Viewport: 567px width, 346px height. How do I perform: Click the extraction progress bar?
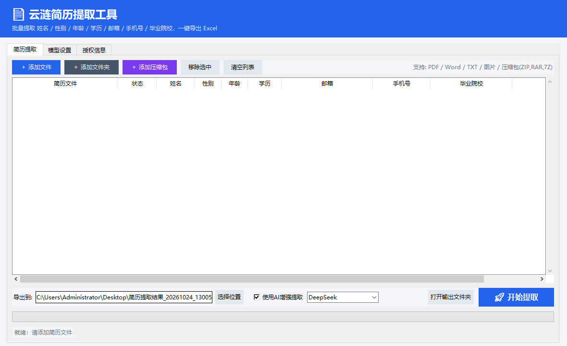click(283, 317)
